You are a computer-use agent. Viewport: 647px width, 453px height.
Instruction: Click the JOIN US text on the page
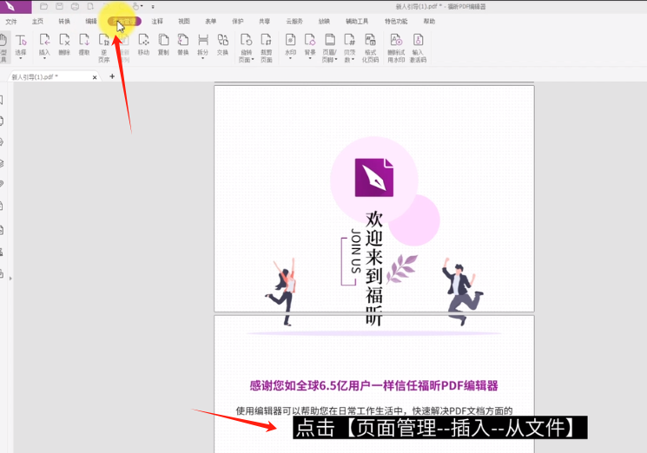[356, 251]
